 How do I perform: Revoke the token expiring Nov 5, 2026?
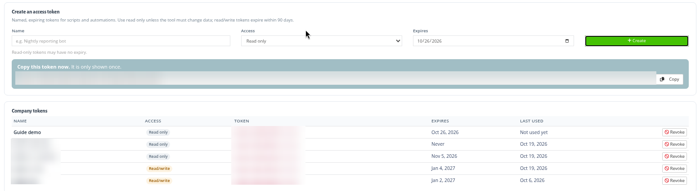point(674,156)
